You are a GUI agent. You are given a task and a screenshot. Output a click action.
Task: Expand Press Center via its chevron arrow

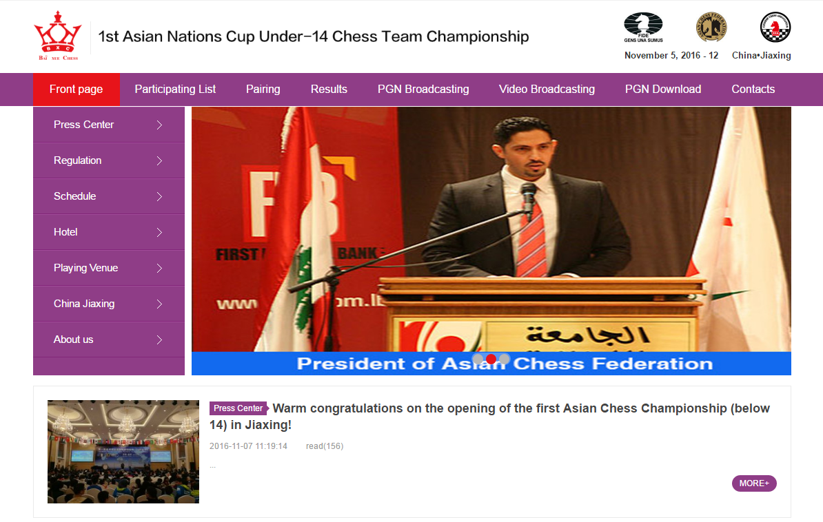159,125
